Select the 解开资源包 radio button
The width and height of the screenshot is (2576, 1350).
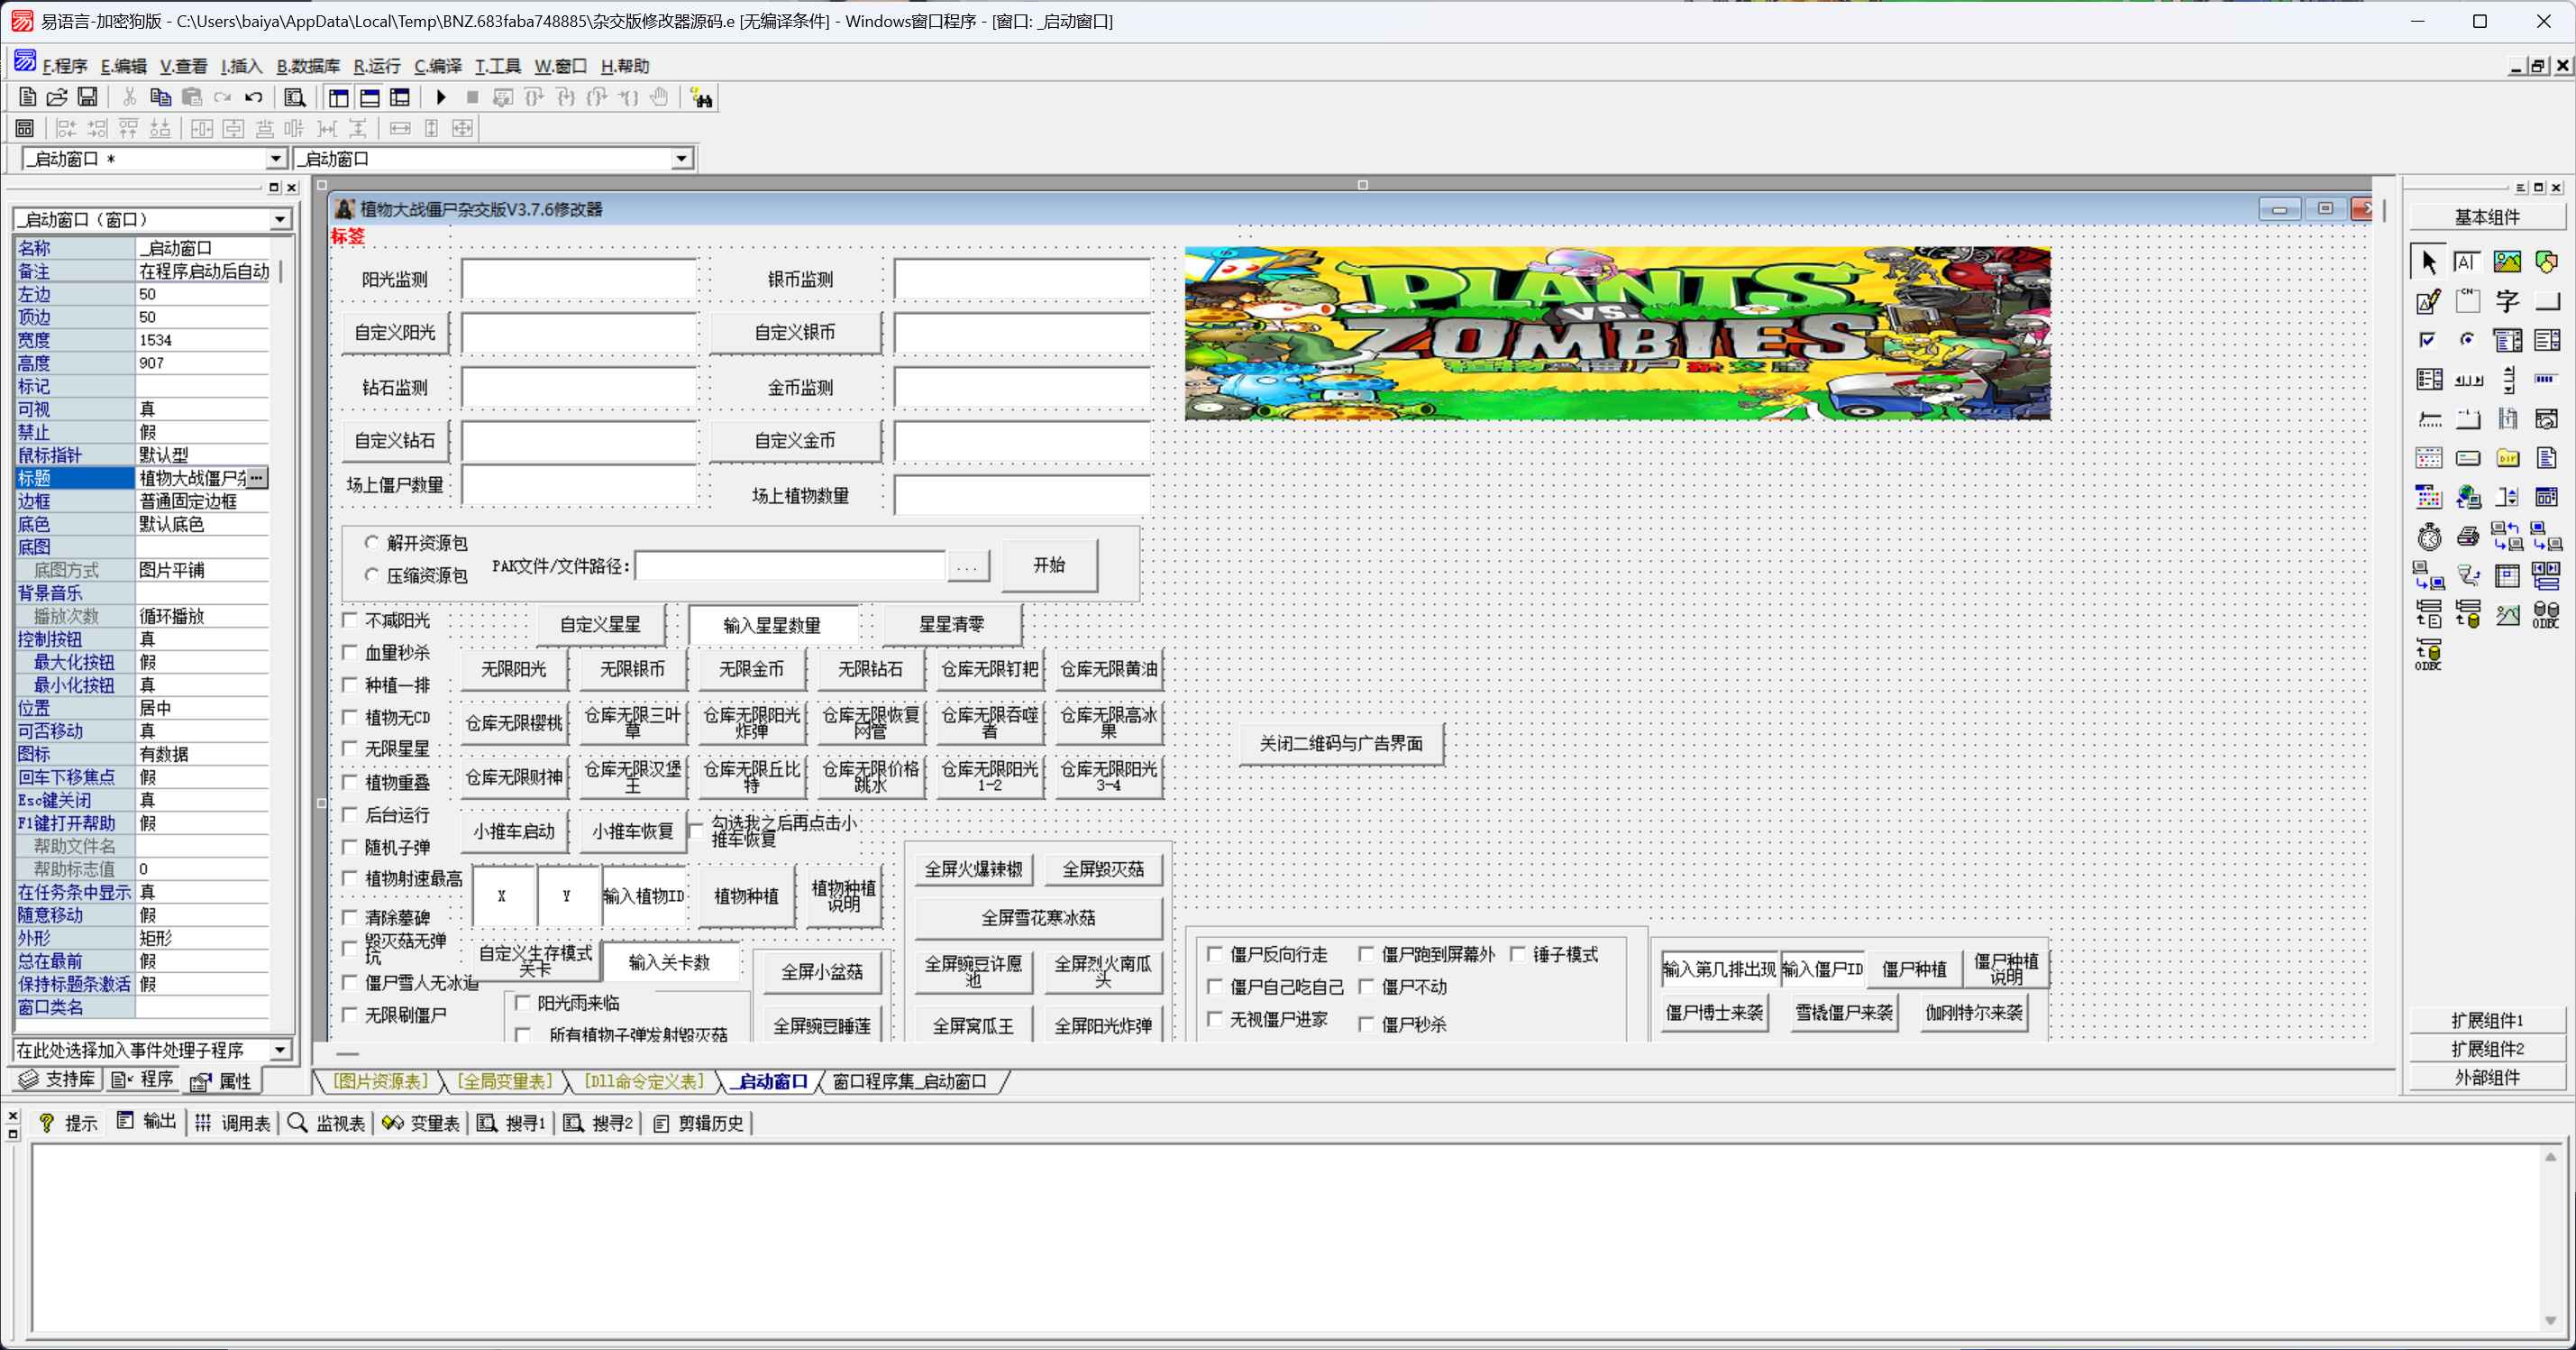coord(372,542)
